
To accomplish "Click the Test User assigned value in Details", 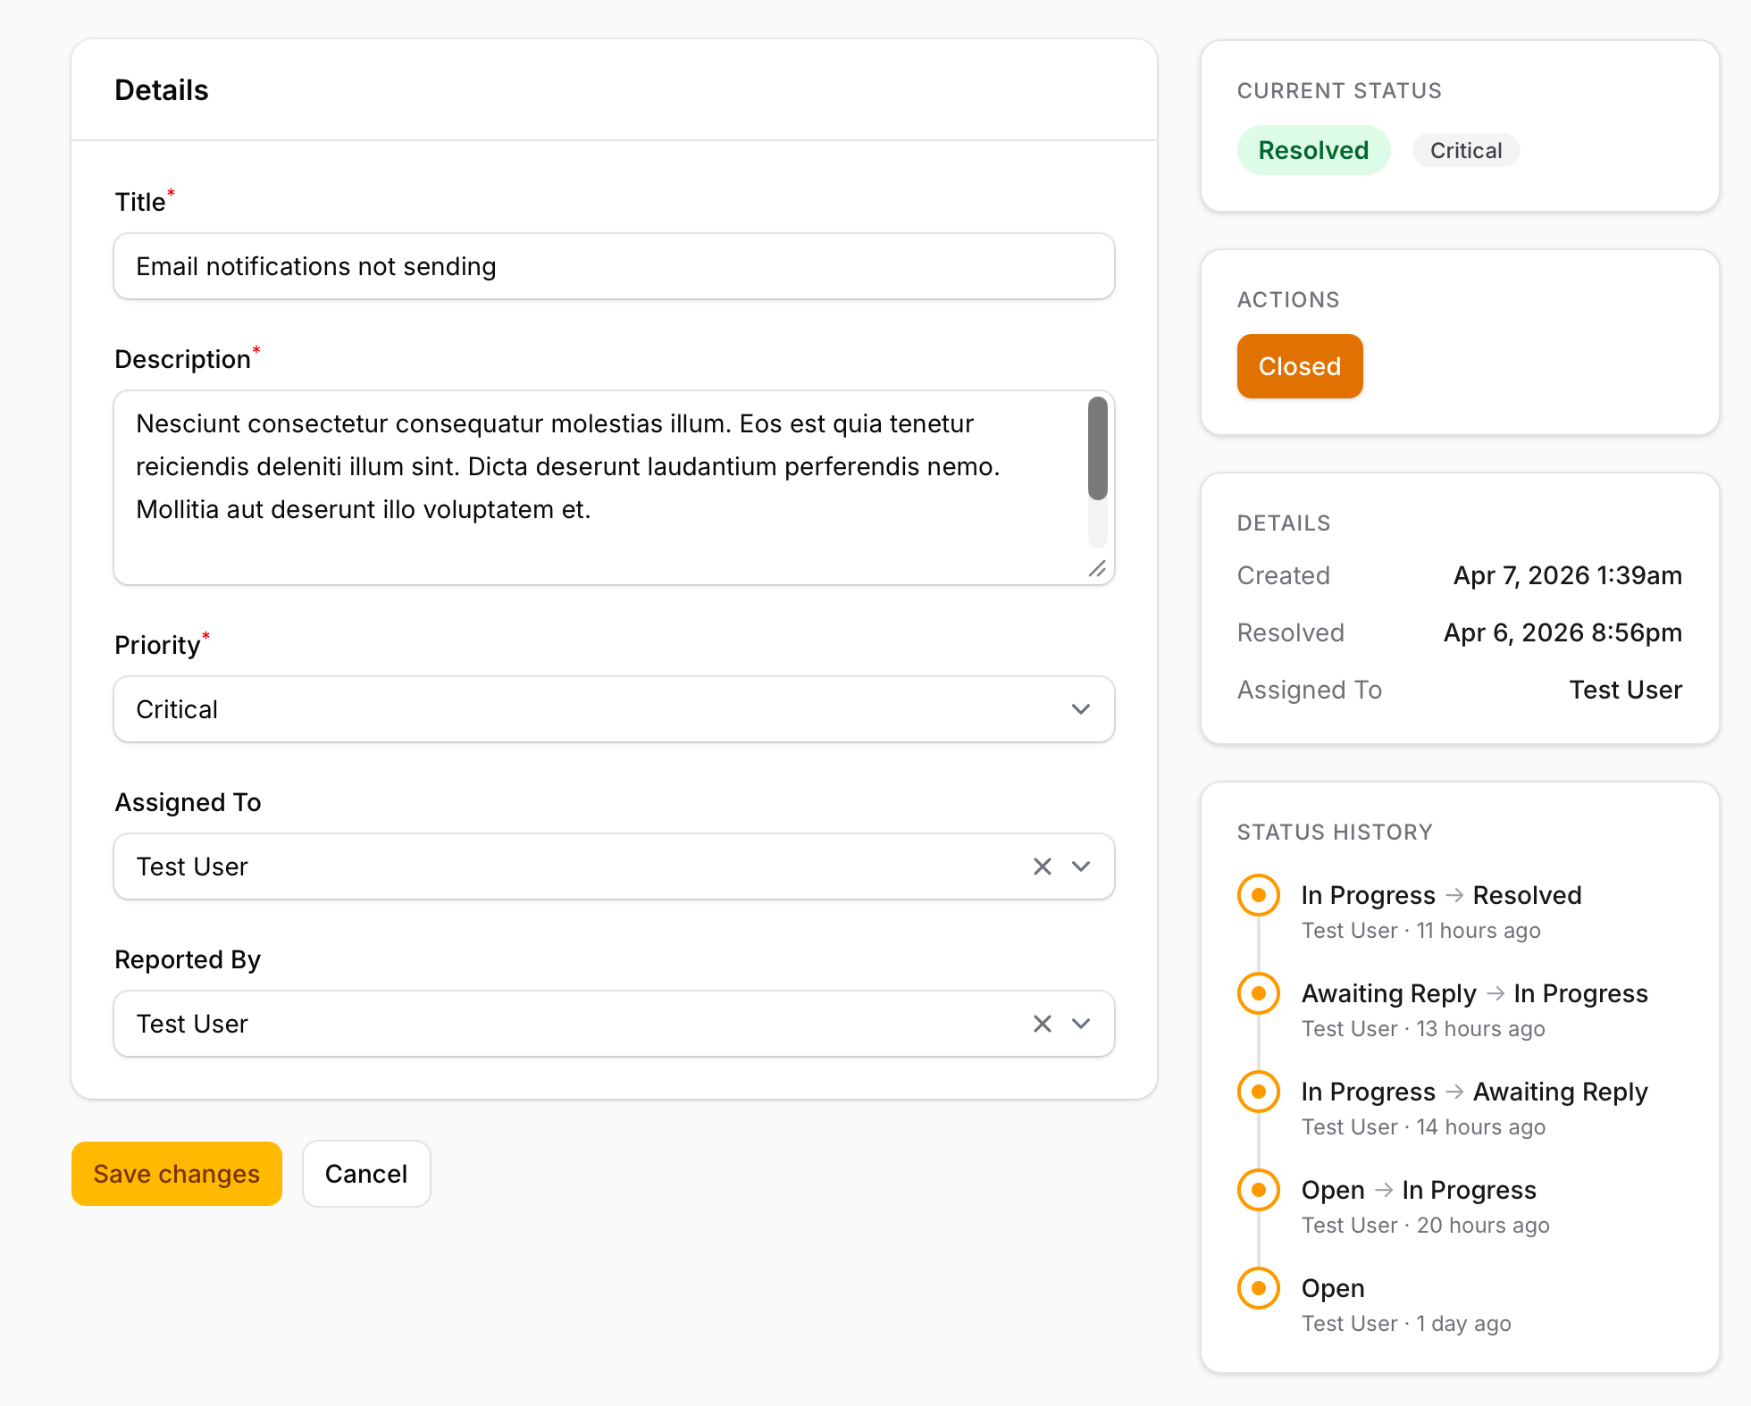I will point(1625,690).
